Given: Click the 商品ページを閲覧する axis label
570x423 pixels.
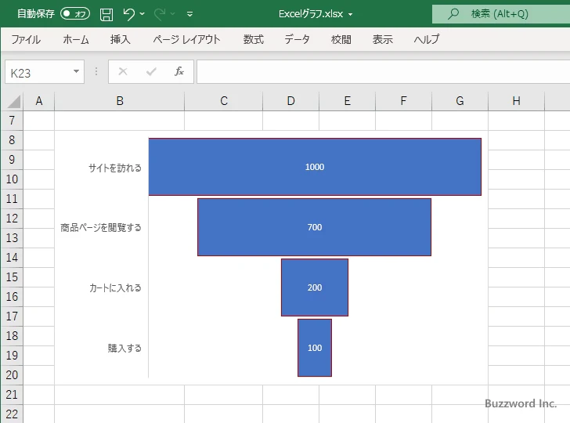Looking at the screenshot, I should pos(101,228).
